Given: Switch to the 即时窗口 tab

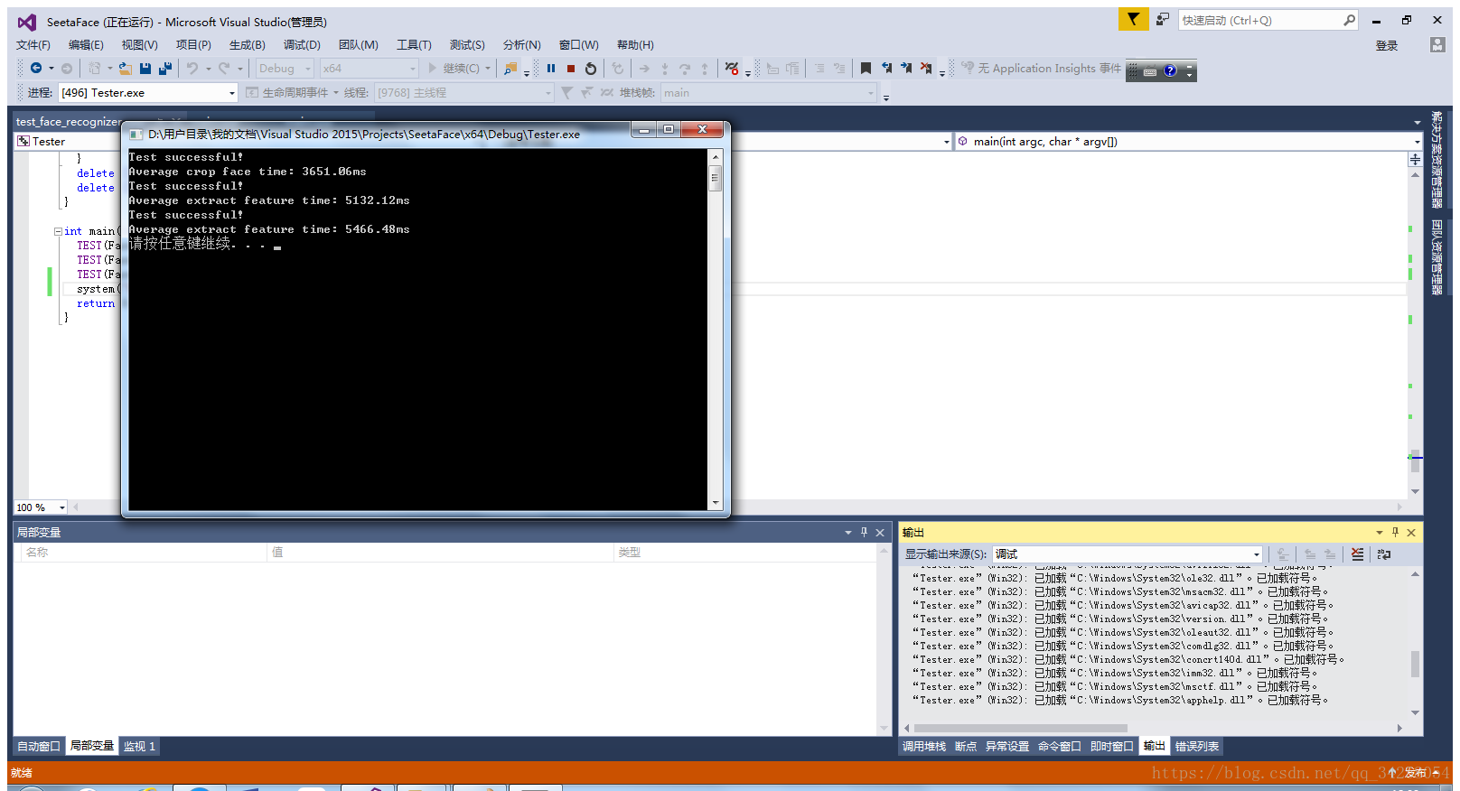Looking at the screenshot, I should 1111,746.
